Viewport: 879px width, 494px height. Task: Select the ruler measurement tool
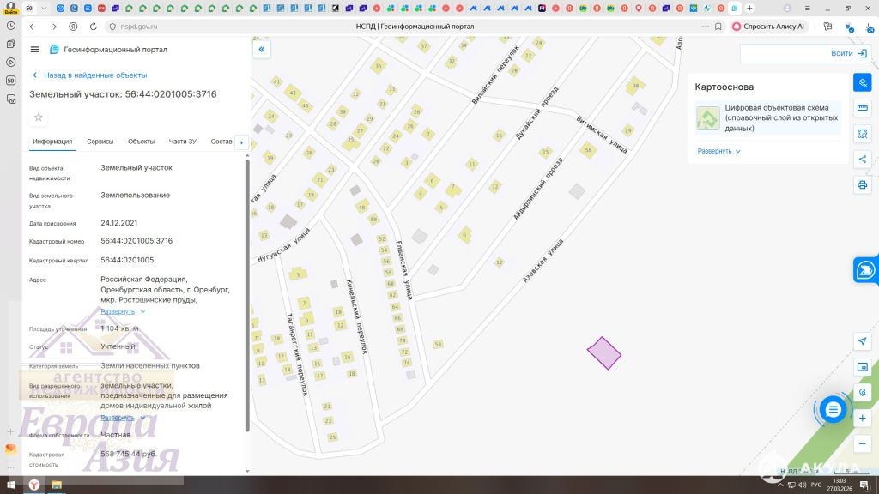(x=863, y=108)
